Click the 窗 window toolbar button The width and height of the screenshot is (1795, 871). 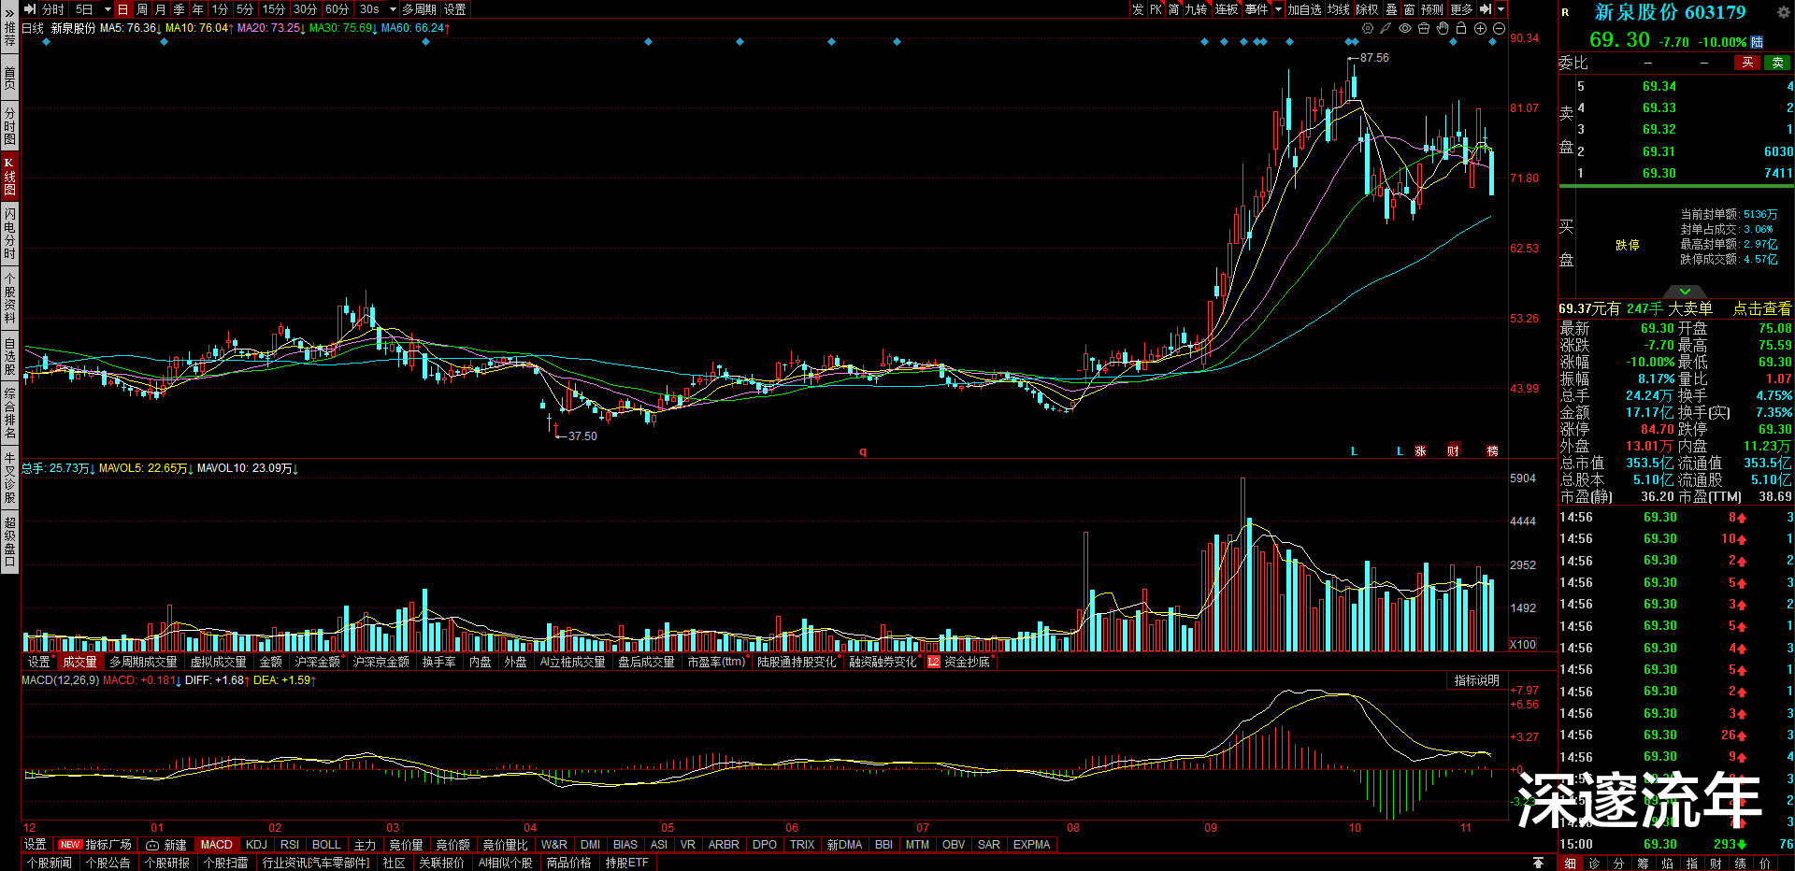click(1409, 9)
